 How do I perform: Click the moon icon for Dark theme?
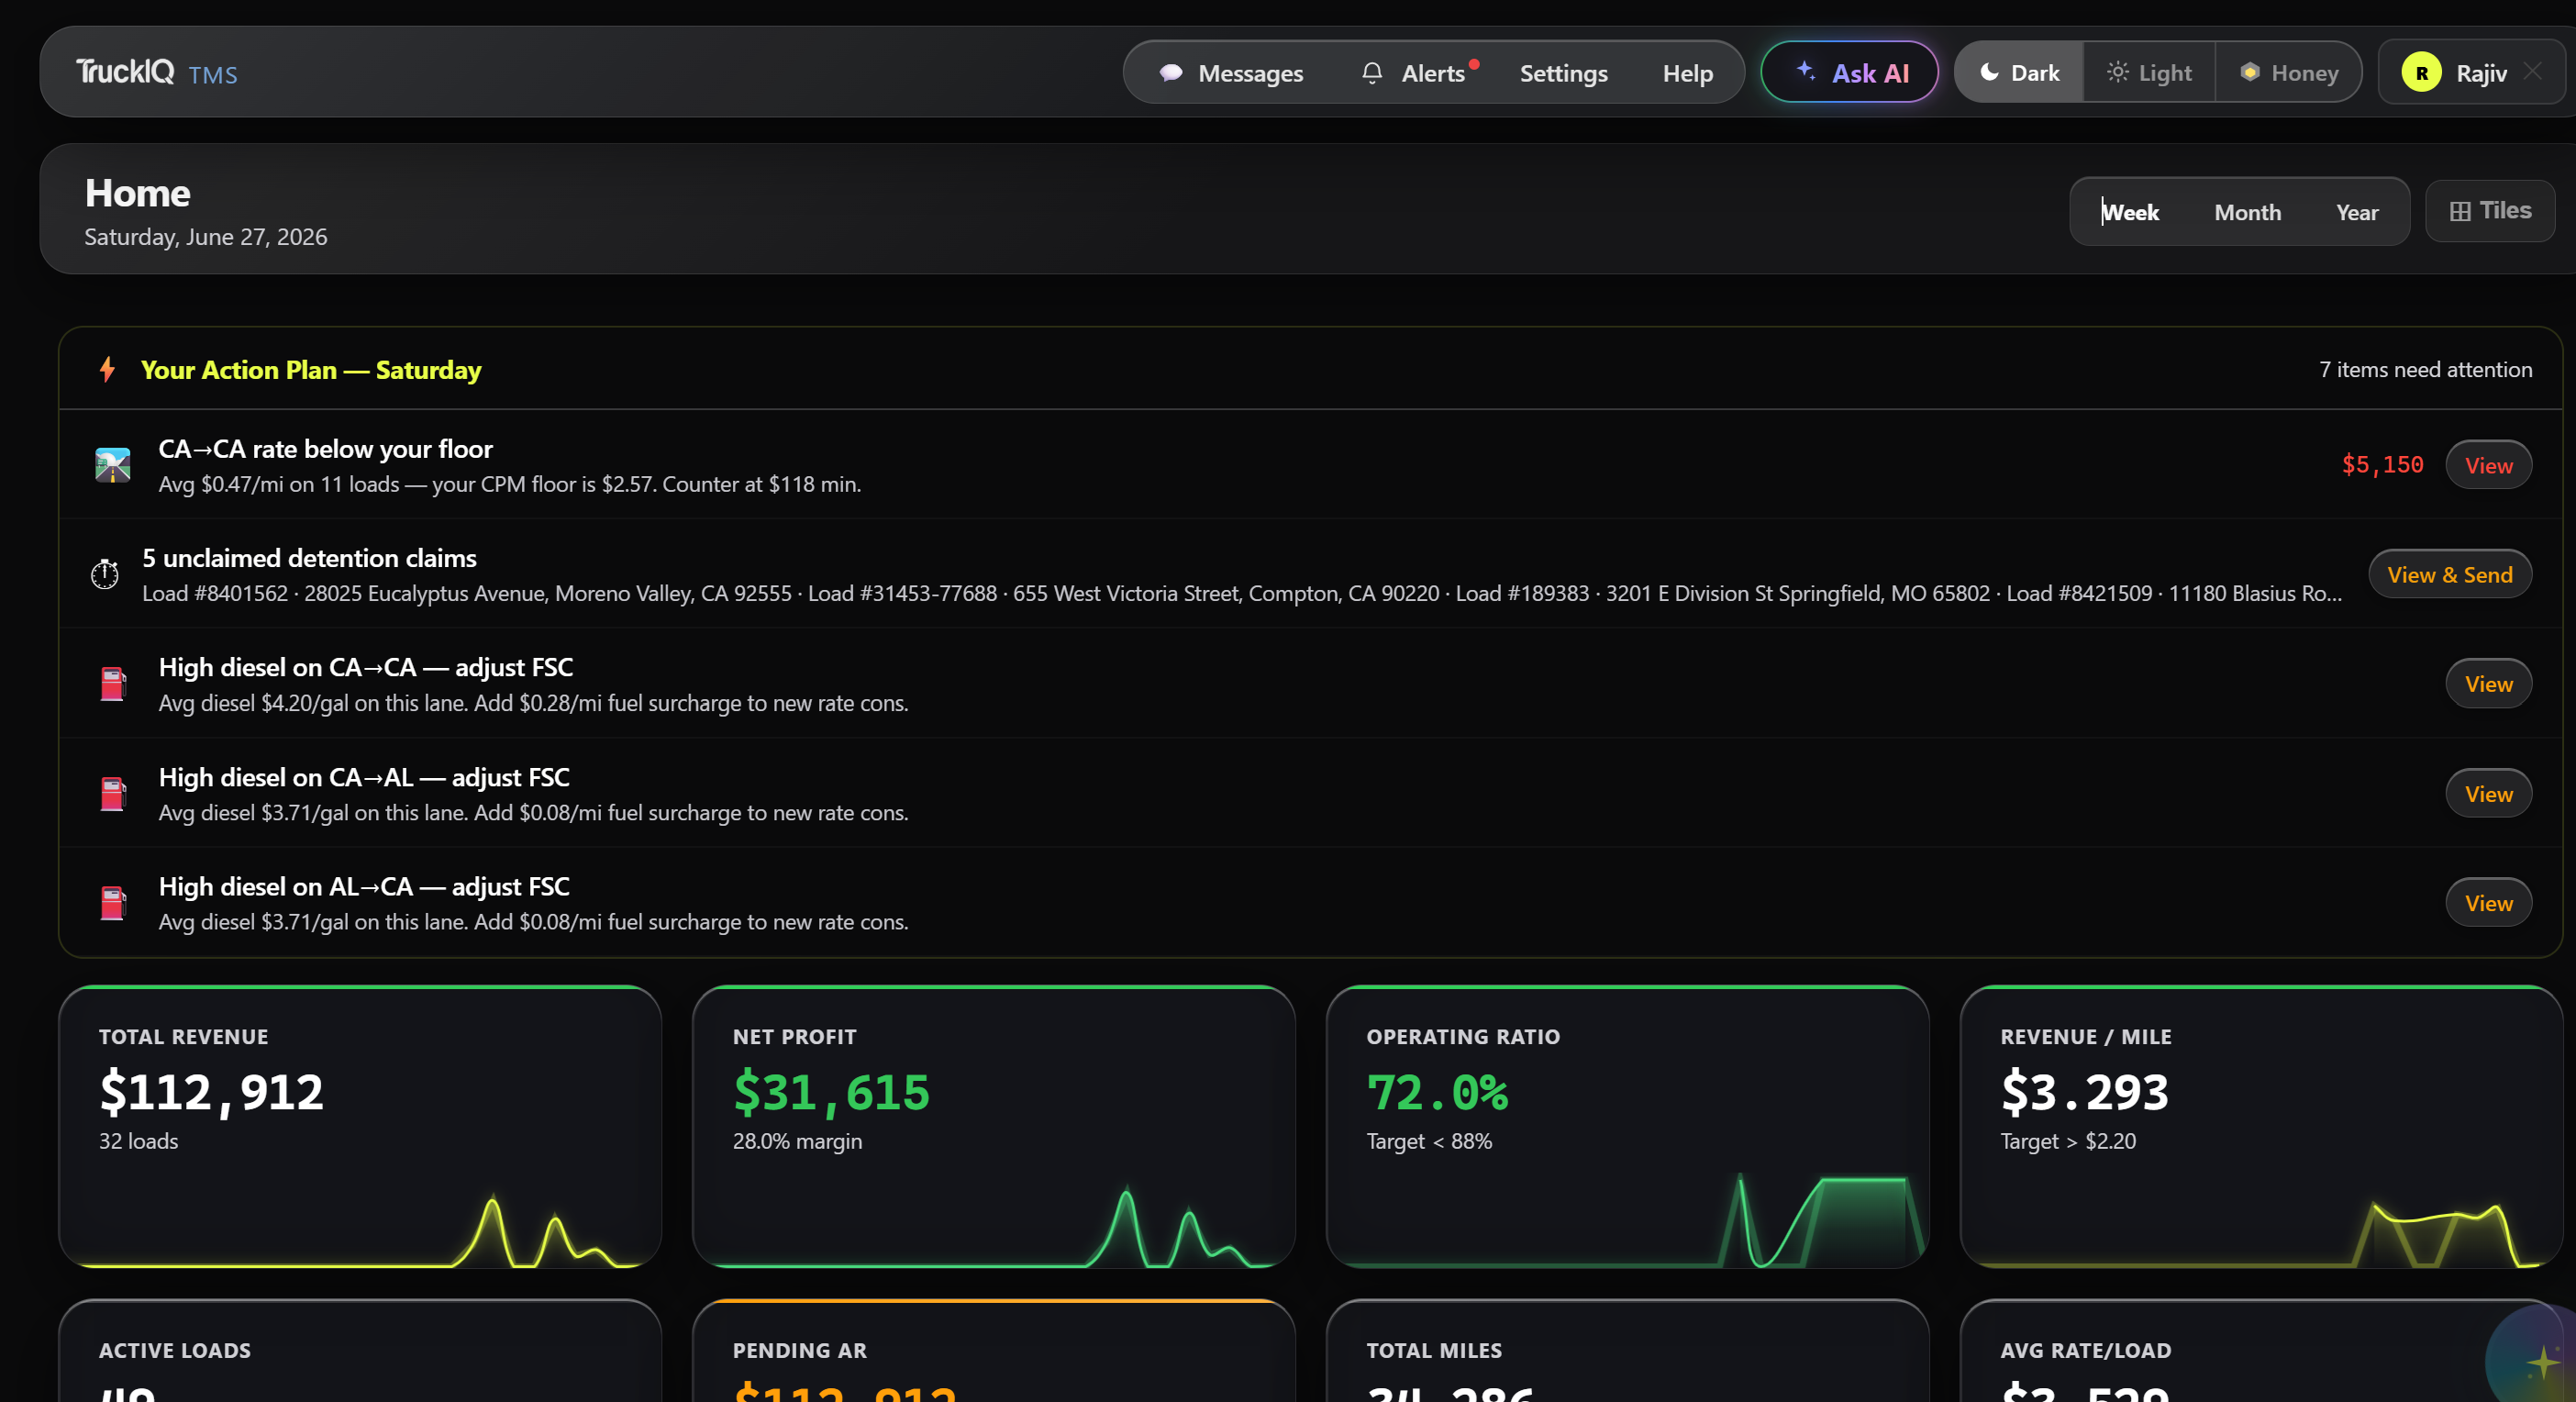(1989, 72)
